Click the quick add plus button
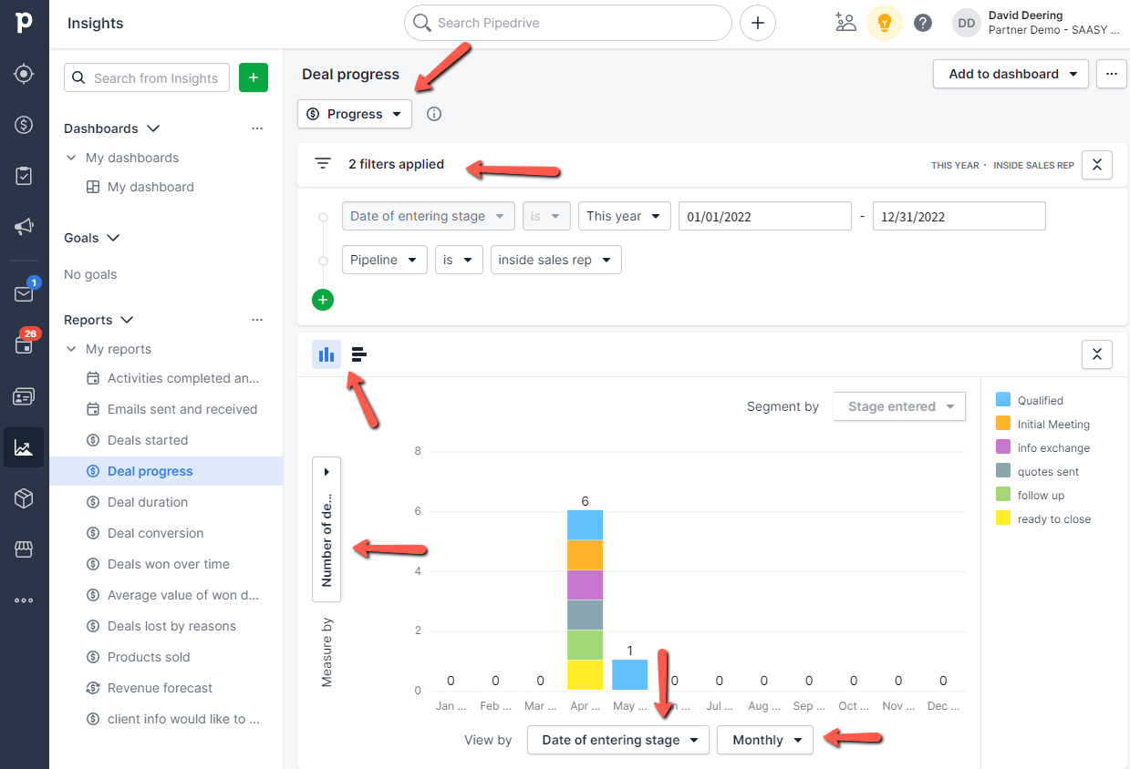The image size is (1130, 769). [758, 23]
